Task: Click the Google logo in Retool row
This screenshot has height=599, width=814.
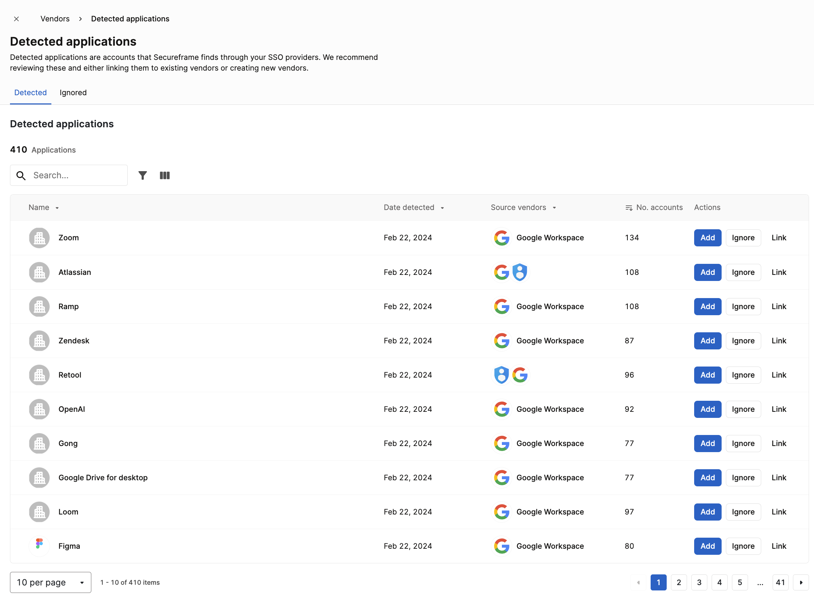Action: click(x=520, y=375)
